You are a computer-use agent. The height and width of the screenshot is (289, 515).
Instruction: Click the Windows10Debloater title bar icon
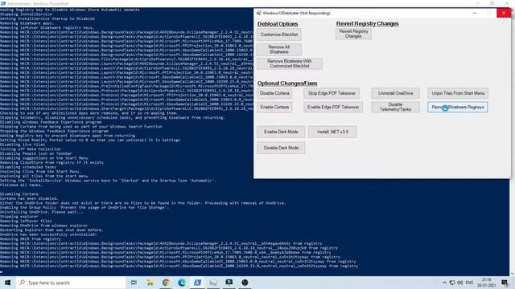(258, 13)
